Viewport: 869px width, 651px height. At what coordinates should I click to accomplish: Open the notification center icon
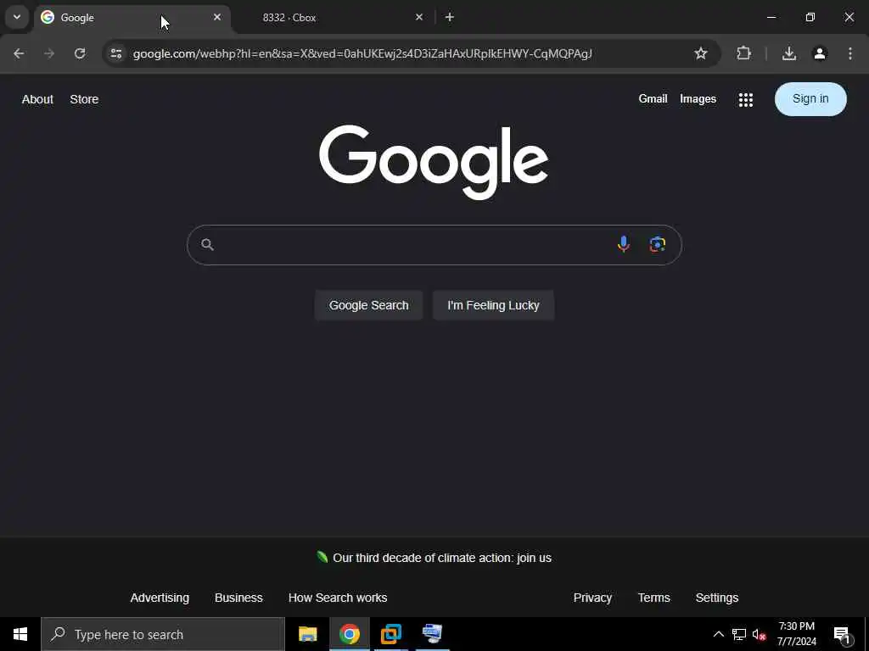[843, 635]
